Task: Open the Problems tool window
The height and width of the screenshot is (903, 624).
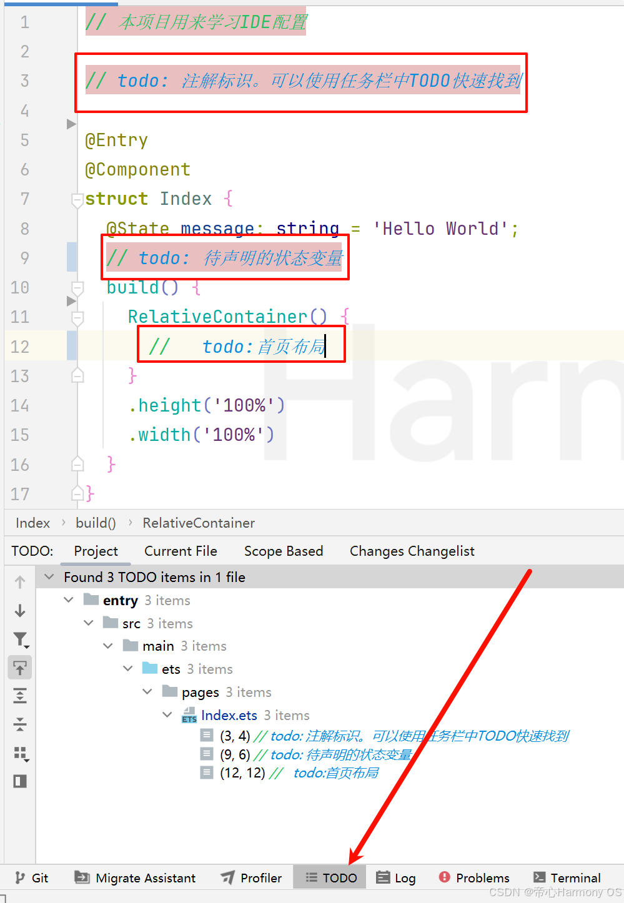Action: click(474, 877)
